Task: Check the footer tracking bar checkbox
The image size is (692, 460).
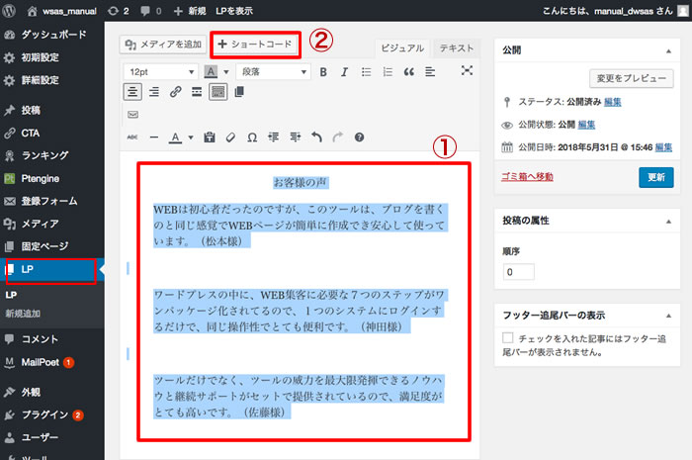Action: (x=508, y=337)
